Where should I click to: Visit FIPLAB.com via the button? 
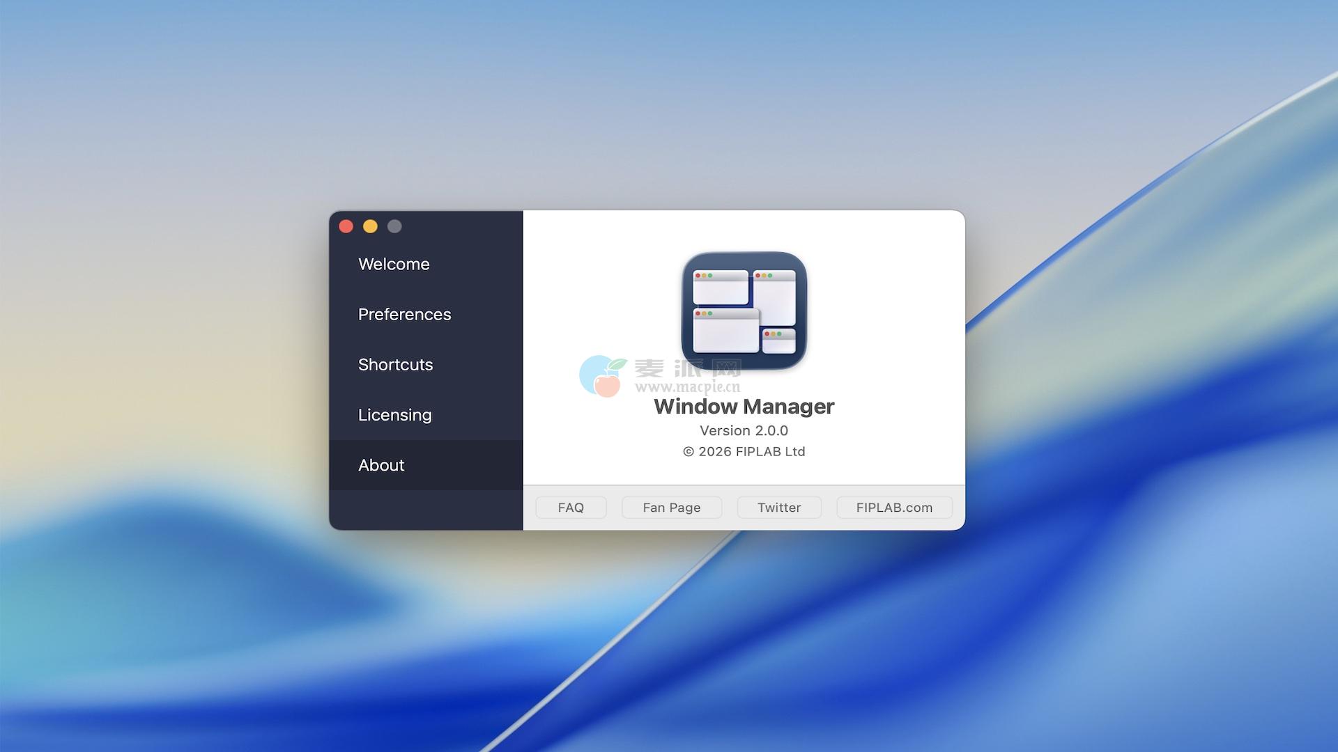894,508
